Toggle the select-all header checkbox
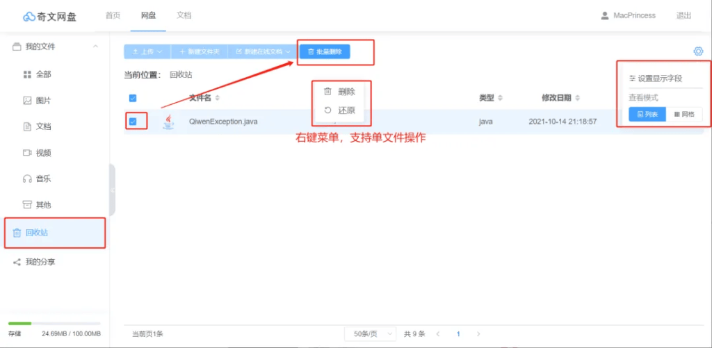The image size is (712, 348). pos(133,98)
